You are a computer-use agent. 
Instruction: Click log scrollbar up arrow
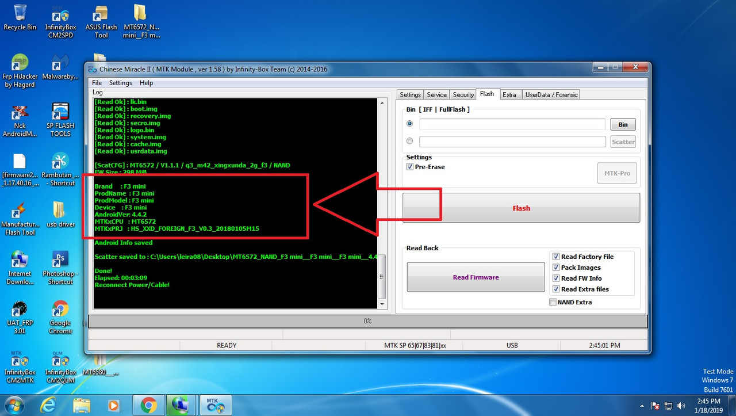click(x=382, y=103)
